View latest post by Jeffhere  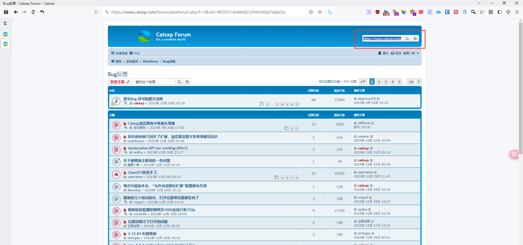(373, 123)
